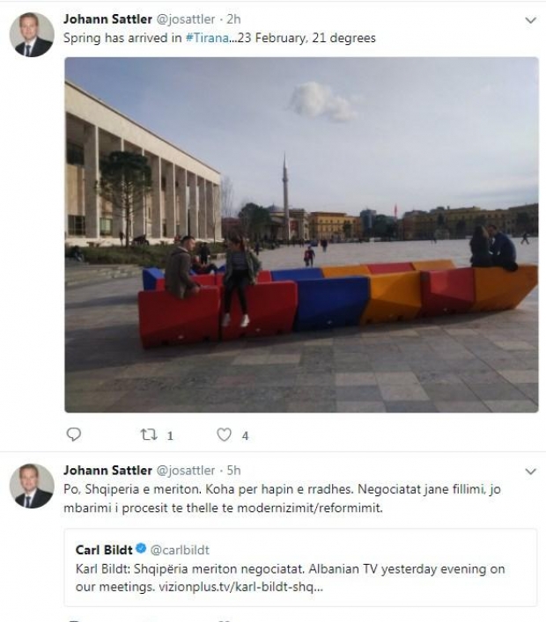The width and height of the screenshot is (546, 622).
Task: Expand second tweet's options chevron
Action: point(530,471)
